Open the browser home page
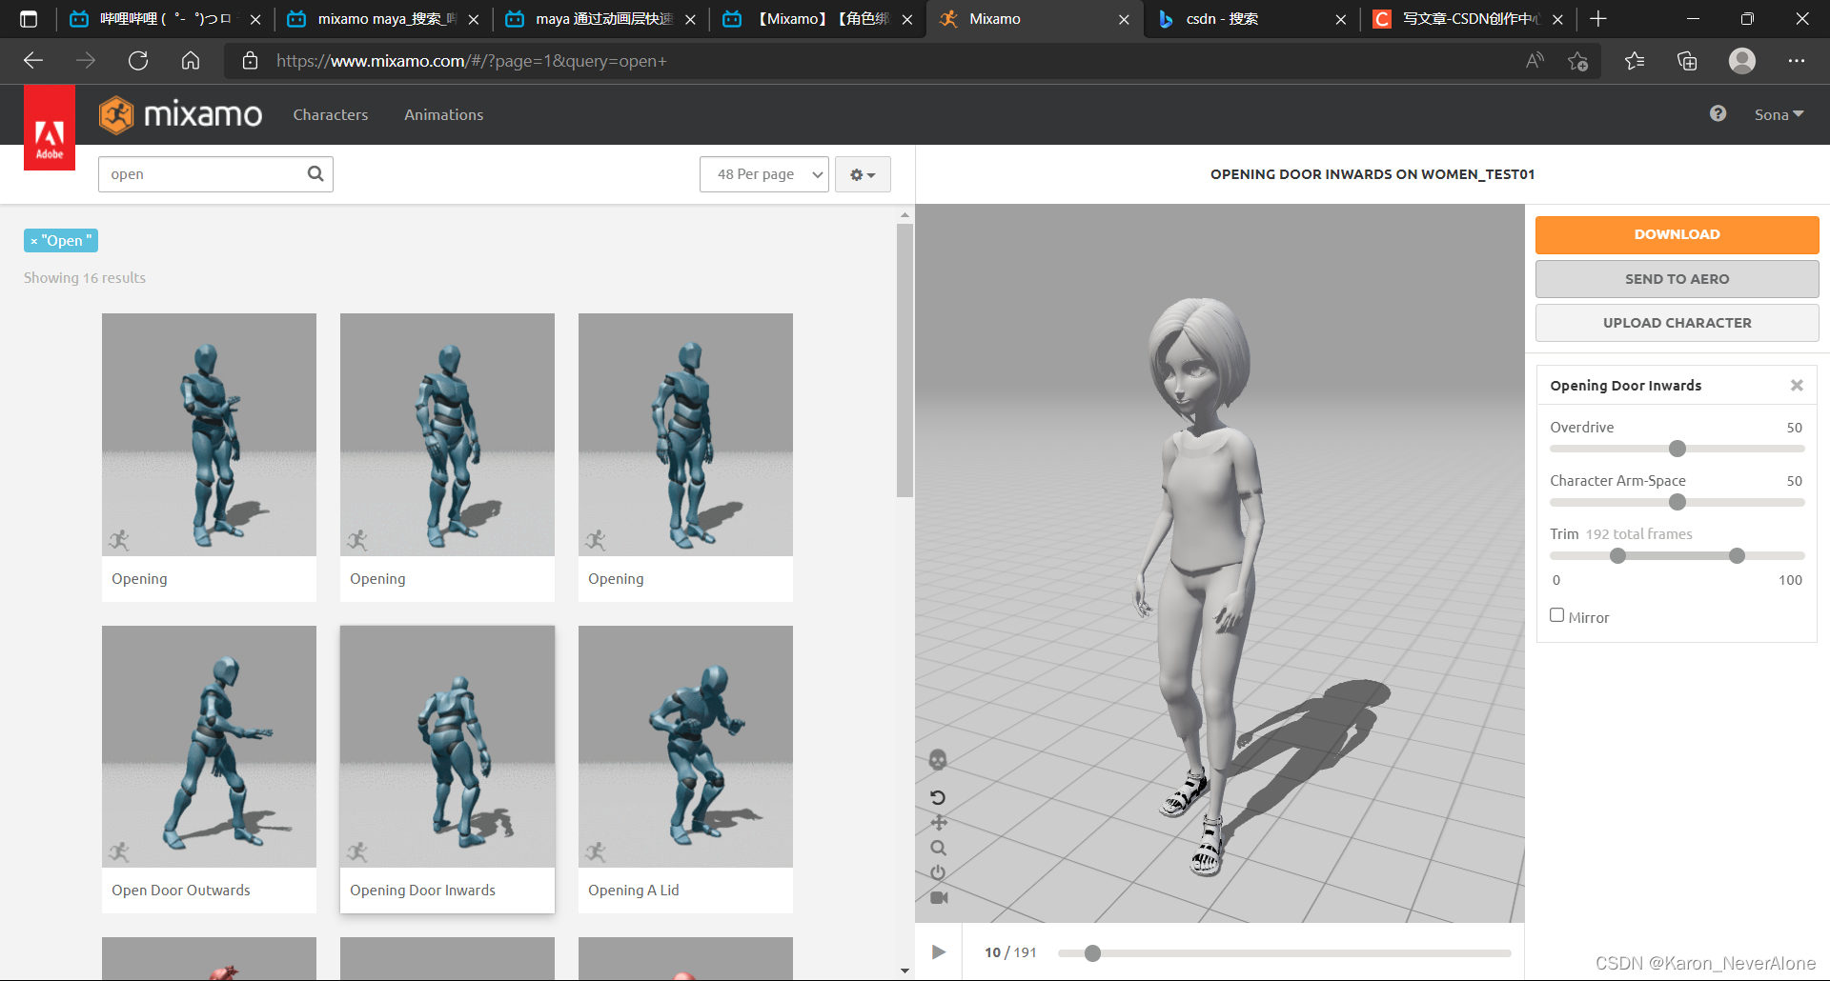The width and height of the screenshot is (1830, 981). click(191, 61)
